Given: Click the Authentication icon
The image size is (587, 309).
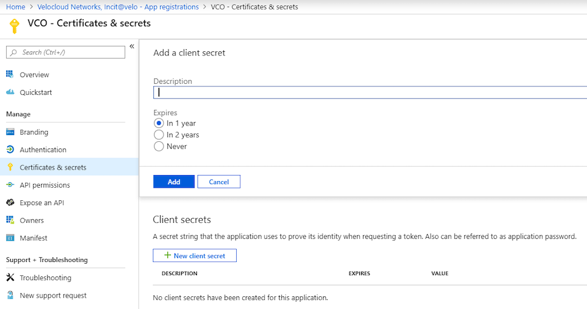Looking at the screenshot, I should [10, 150].
